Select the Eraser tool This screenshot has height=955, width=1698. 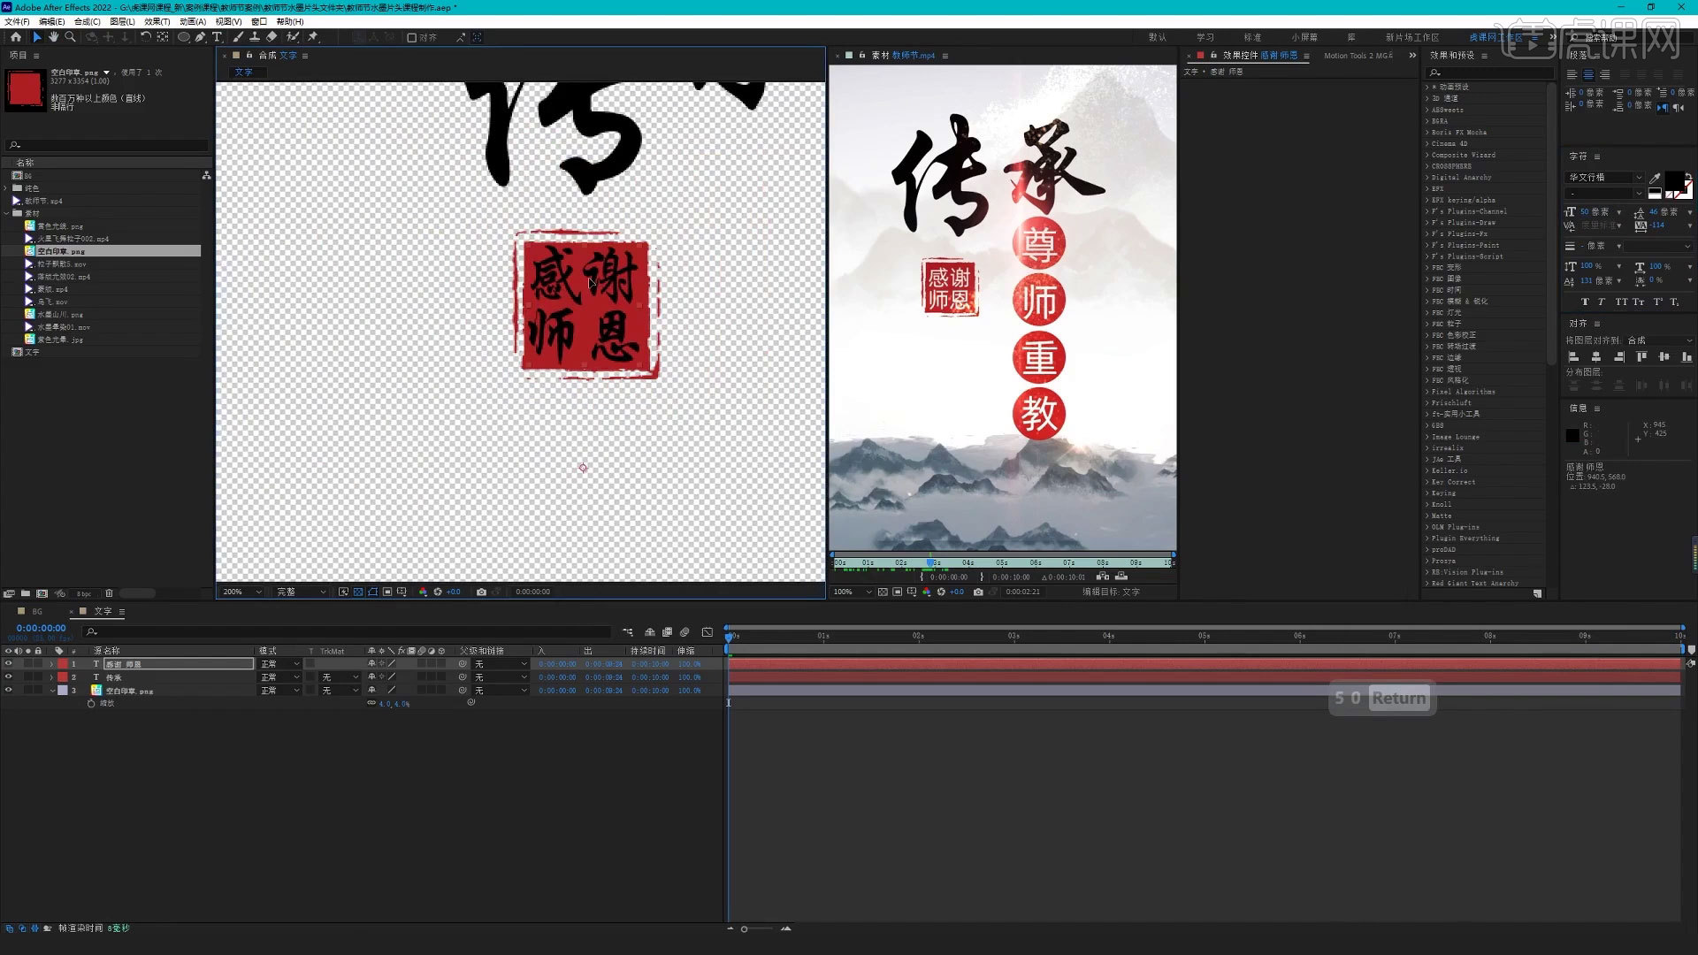point(272,37)
